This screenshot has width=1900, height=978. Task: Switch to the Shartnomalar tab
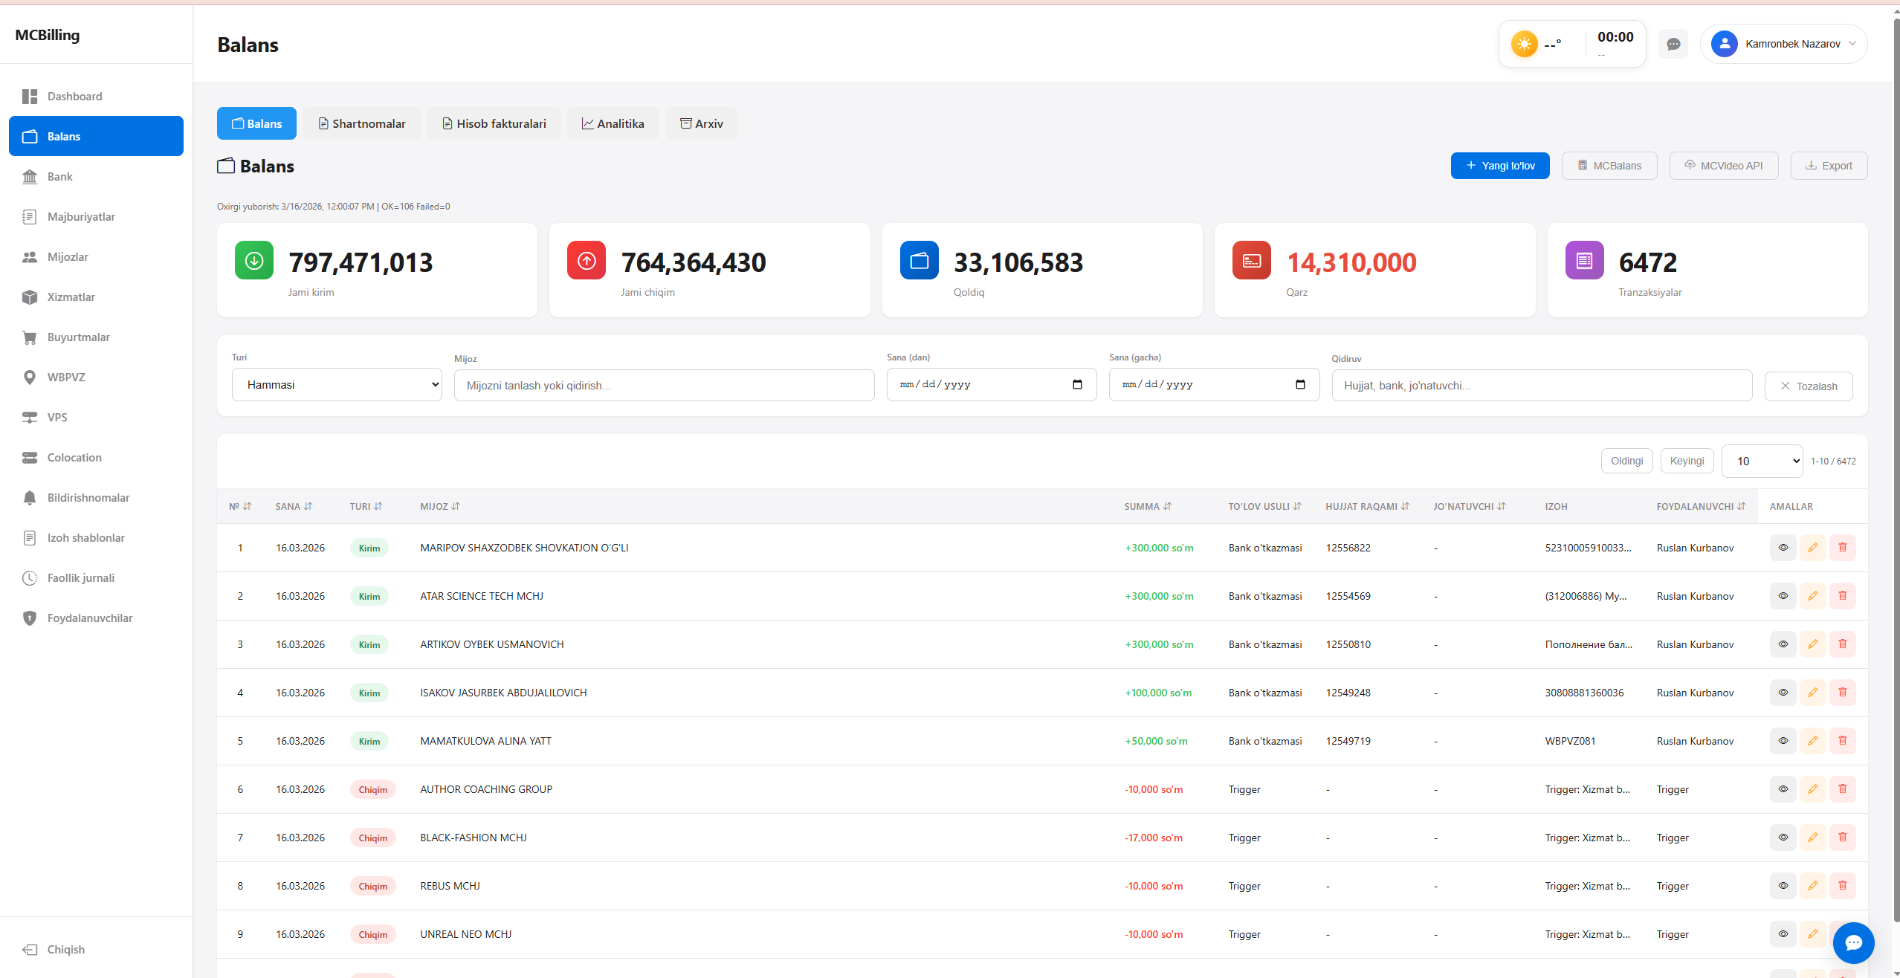(x=362, y=124)
